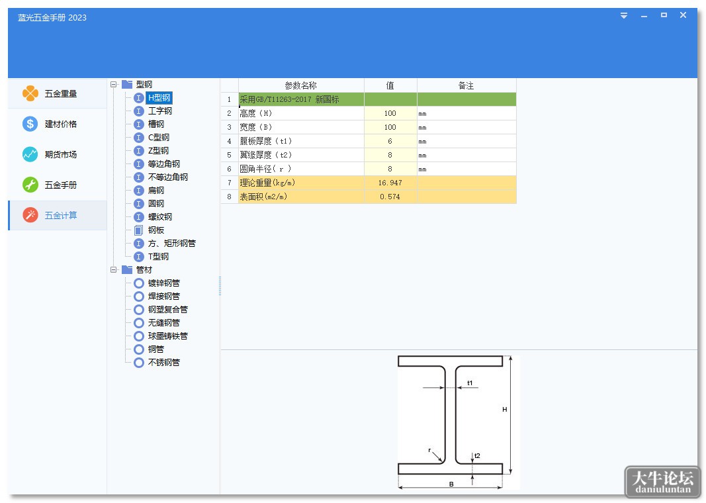Screen dimensions: 706x503
Task: Open the title bar dropdown menu arrow
Action: [623, 16]
